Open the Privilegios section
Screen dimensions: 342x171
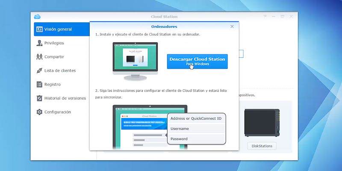click(62, 43)
